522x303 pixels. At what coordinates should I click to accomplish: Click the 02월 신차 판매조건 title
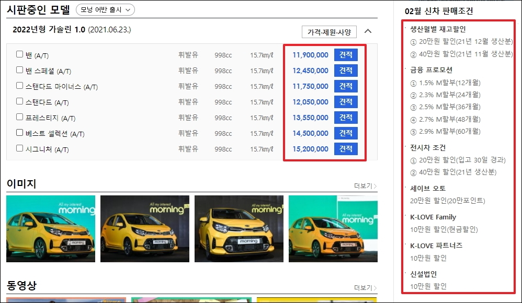point(439,11)
